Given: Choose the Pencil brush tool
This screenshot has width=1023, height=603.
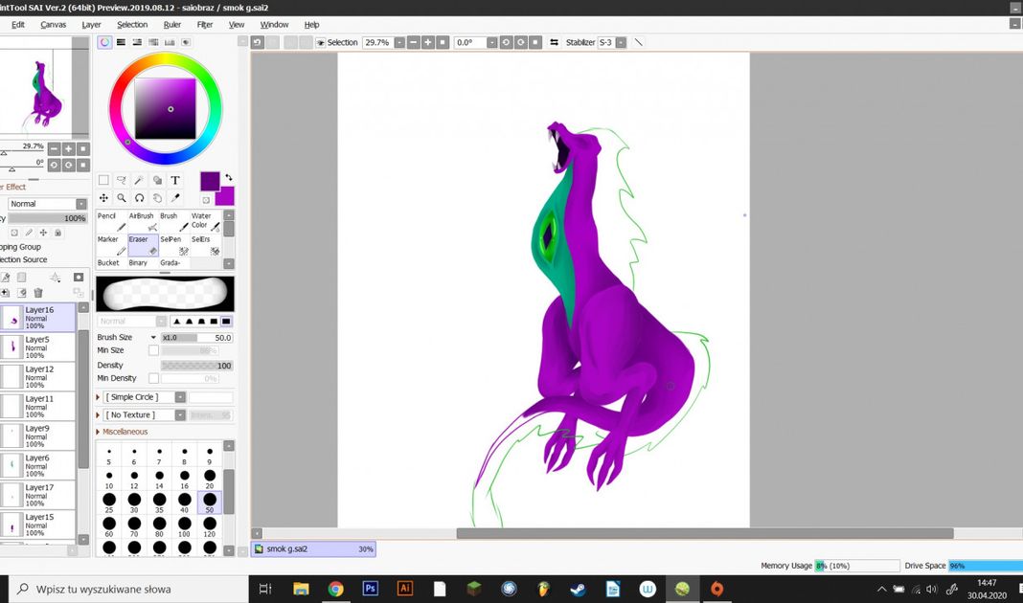Looking at the screenshot, I should pos(111,222).
